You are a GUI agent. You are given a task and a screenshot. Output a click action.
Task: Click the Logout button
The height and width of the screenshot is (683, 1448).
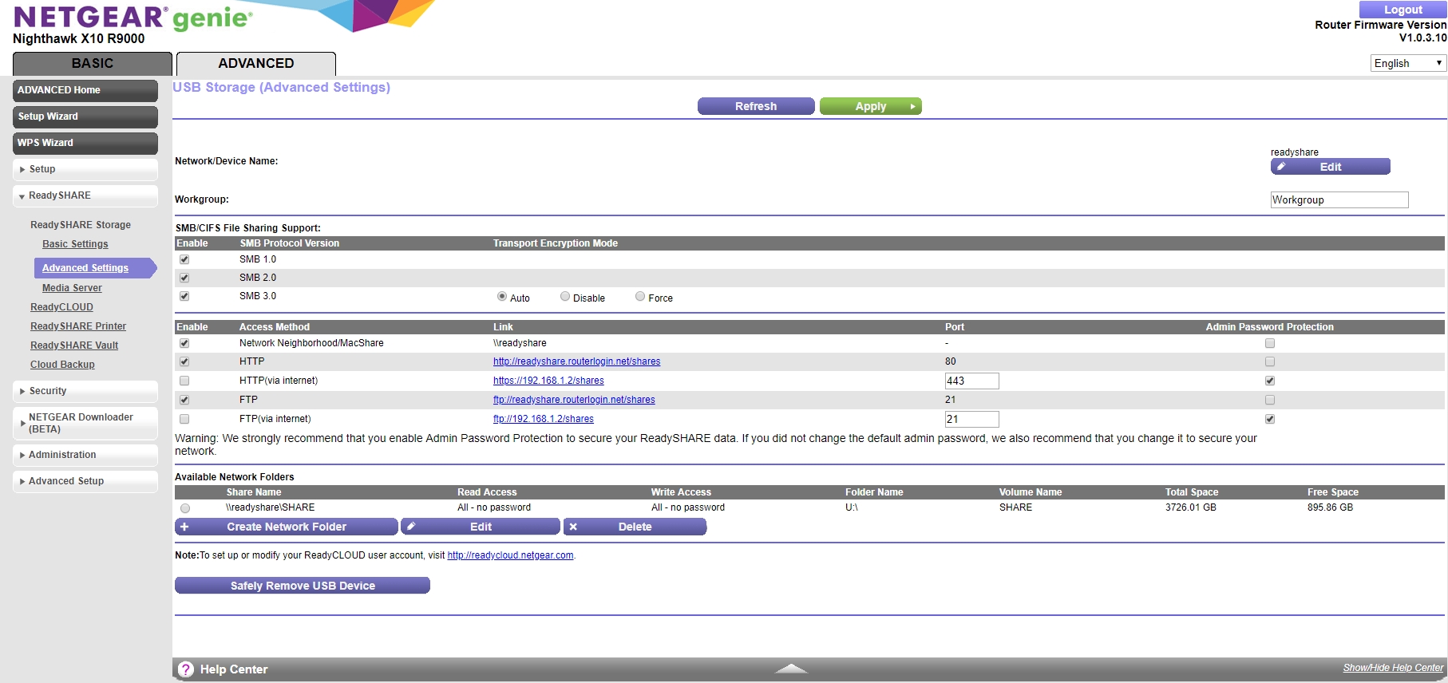[1403, 10]
